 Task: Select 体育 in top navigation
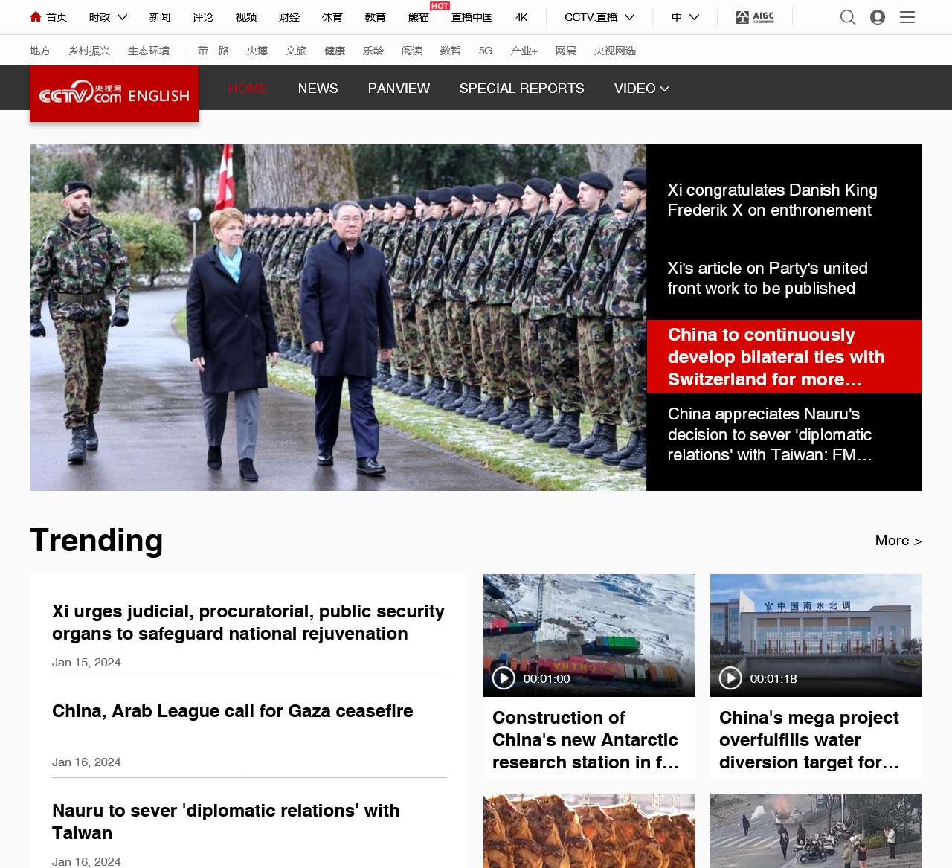(332, 17)
